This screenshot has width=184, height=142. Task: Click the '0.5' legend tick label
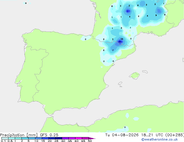coord(10,141)
